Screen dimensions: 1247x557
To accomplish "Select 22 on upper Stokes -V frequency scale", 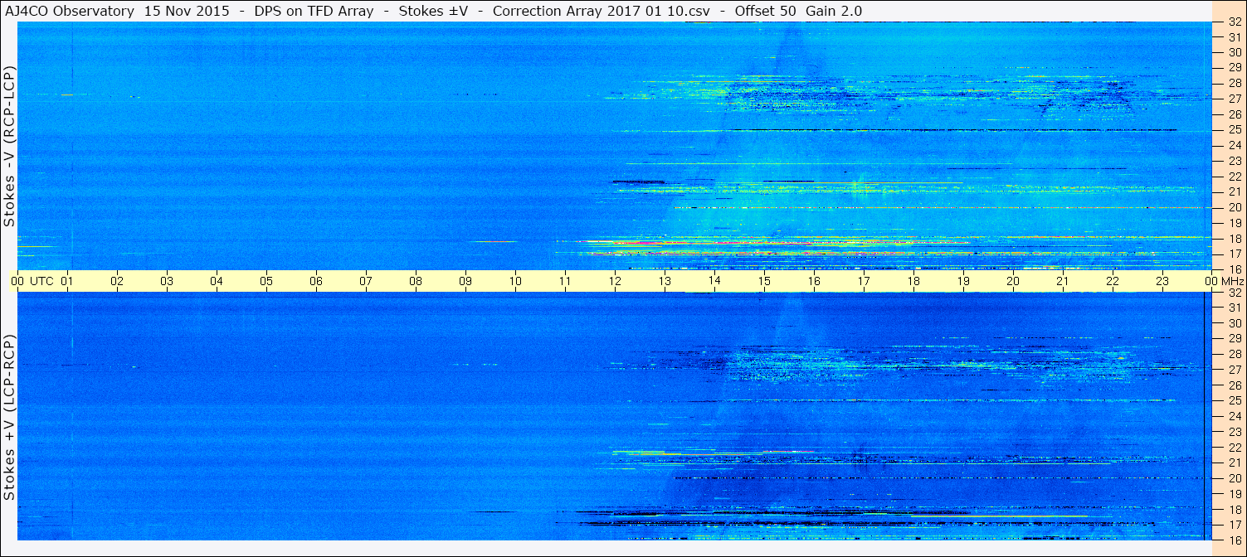I will (1234, 177).
